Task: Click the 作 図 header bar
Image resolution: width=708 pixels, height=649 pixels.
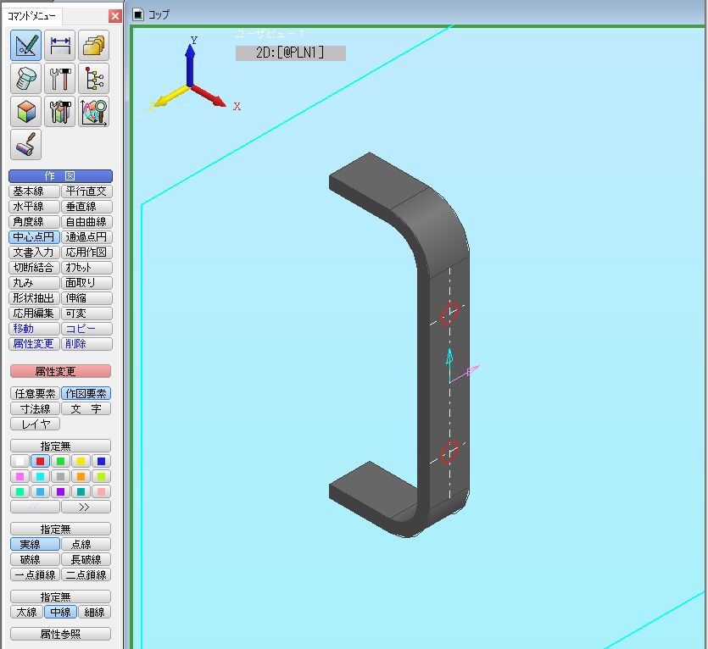Action: click(60, 176)
